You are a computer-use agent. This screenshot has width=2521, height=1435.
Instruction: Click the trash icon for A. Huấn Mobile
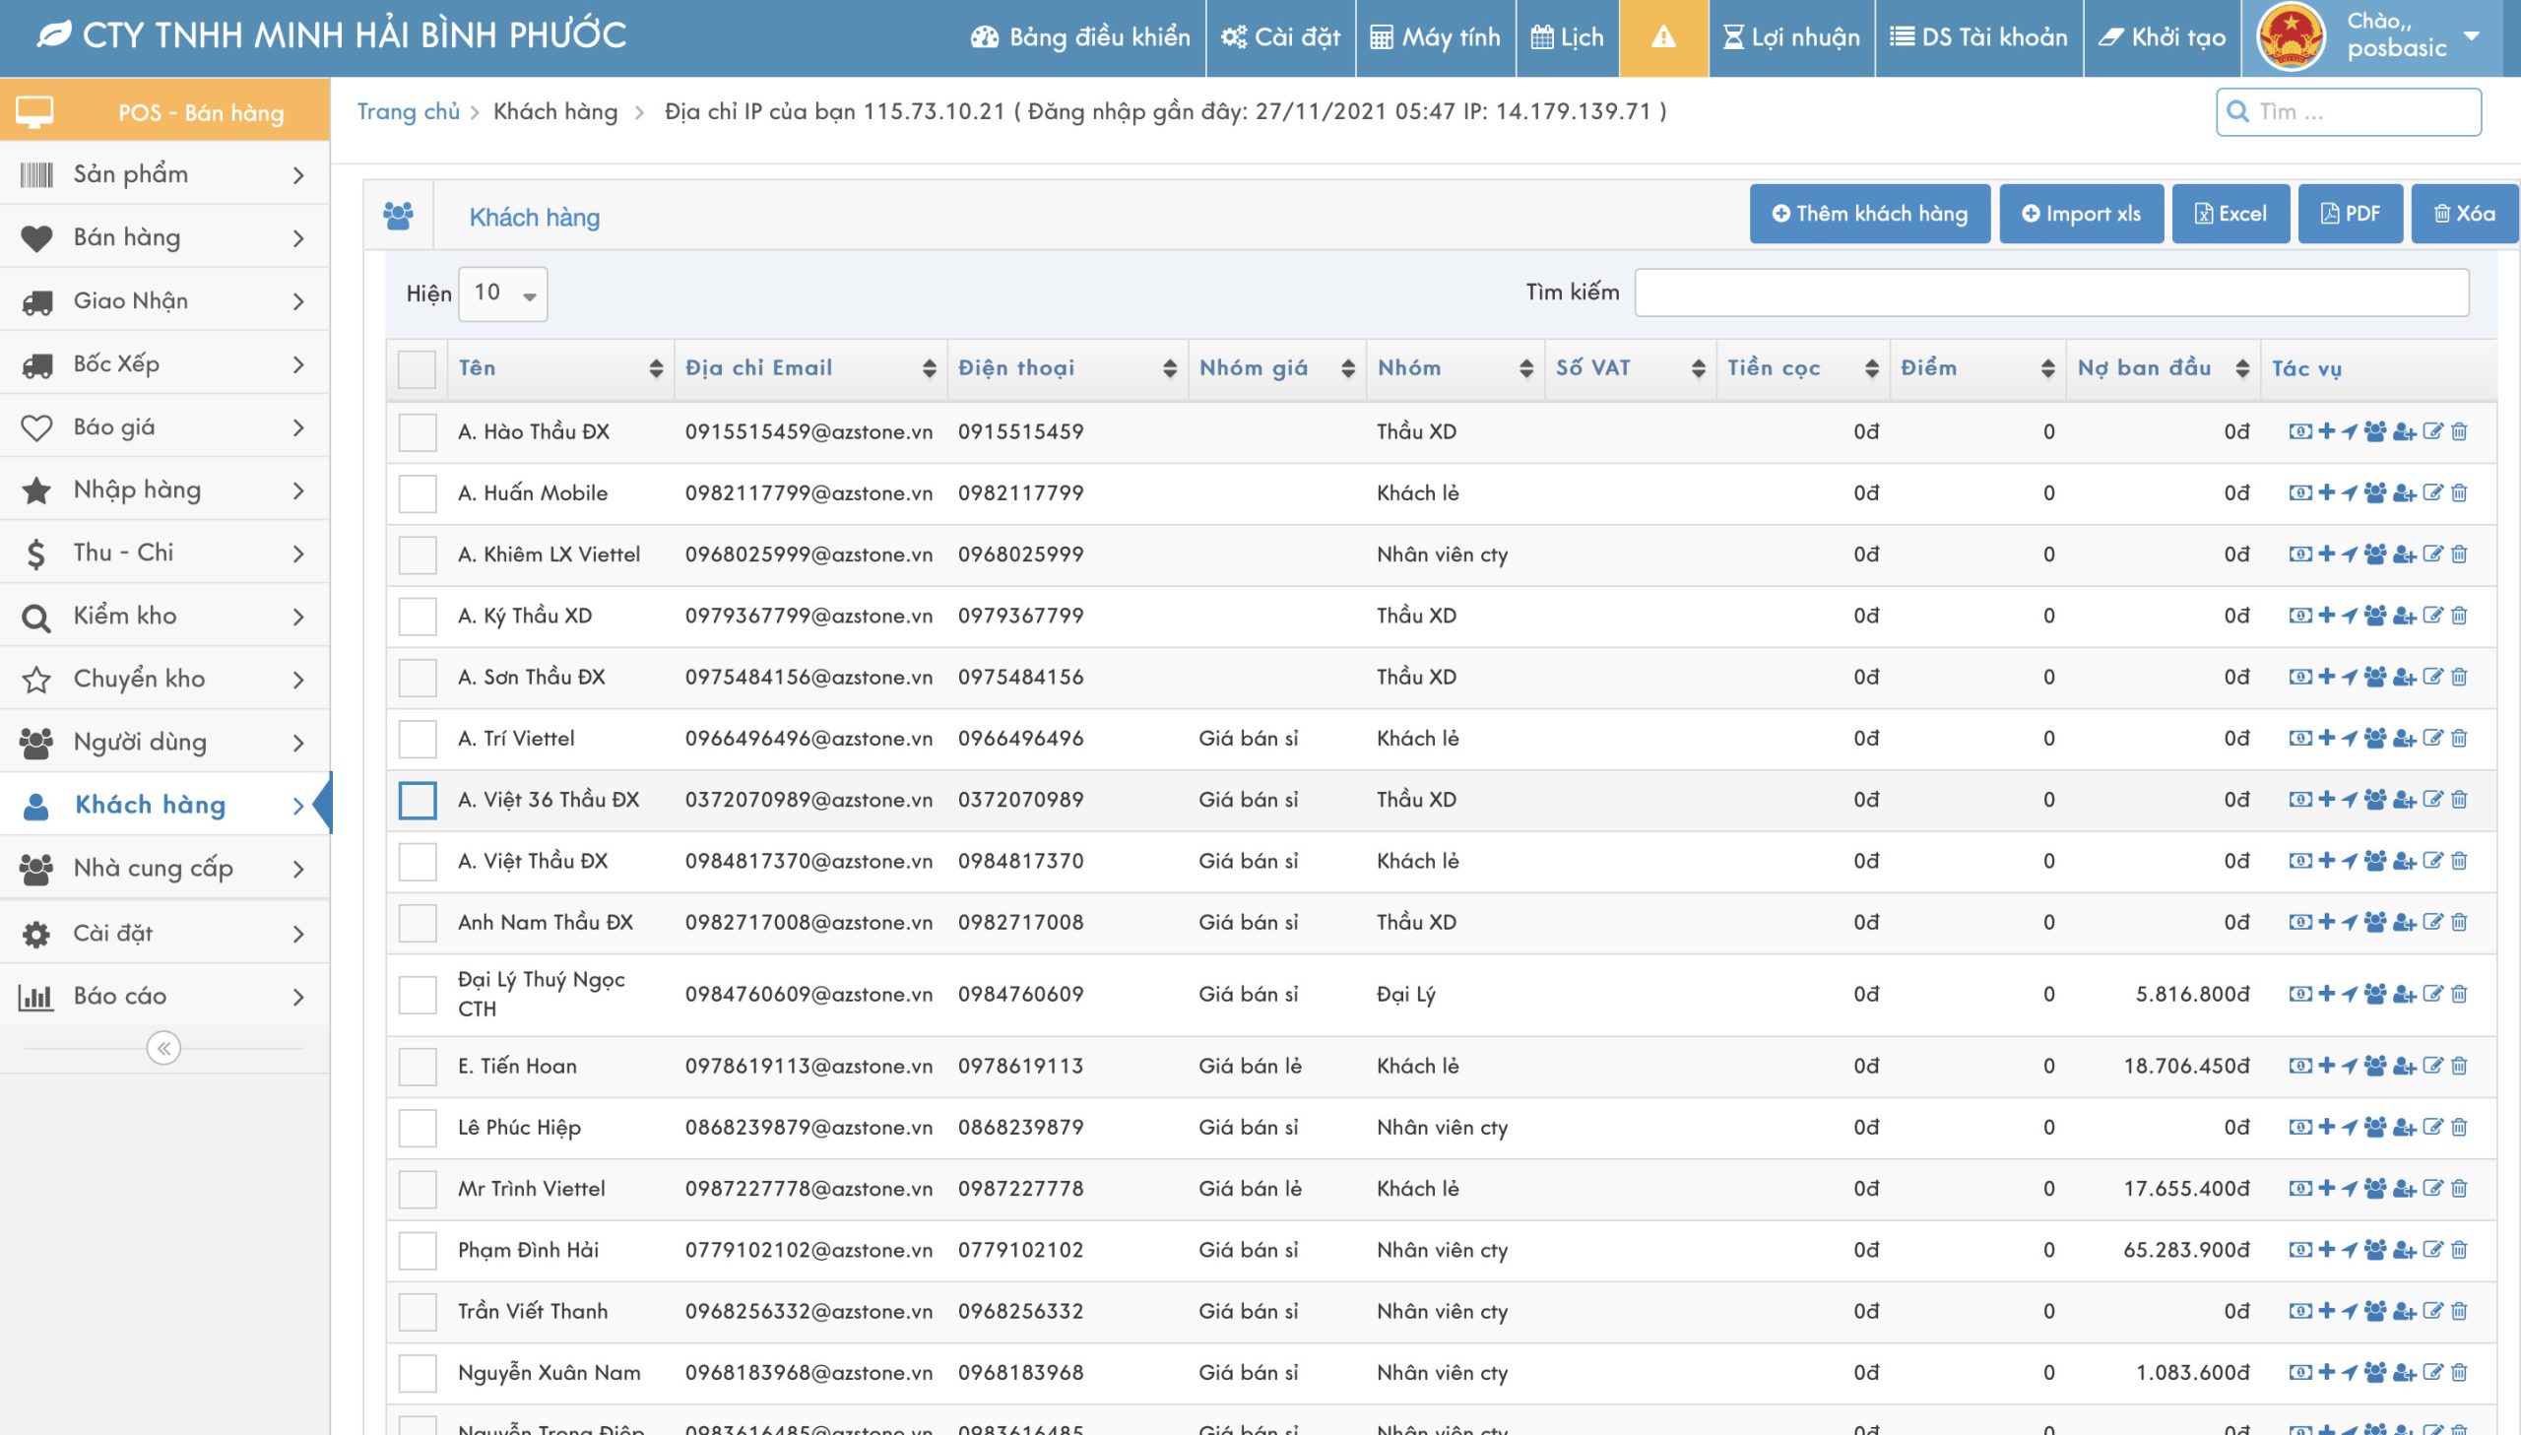pyautogui.click(x=2459, y=492)
